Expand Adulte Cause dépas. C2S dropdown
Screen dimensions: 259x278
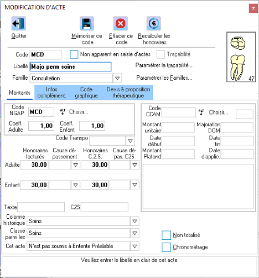click(x=134, y=165)
